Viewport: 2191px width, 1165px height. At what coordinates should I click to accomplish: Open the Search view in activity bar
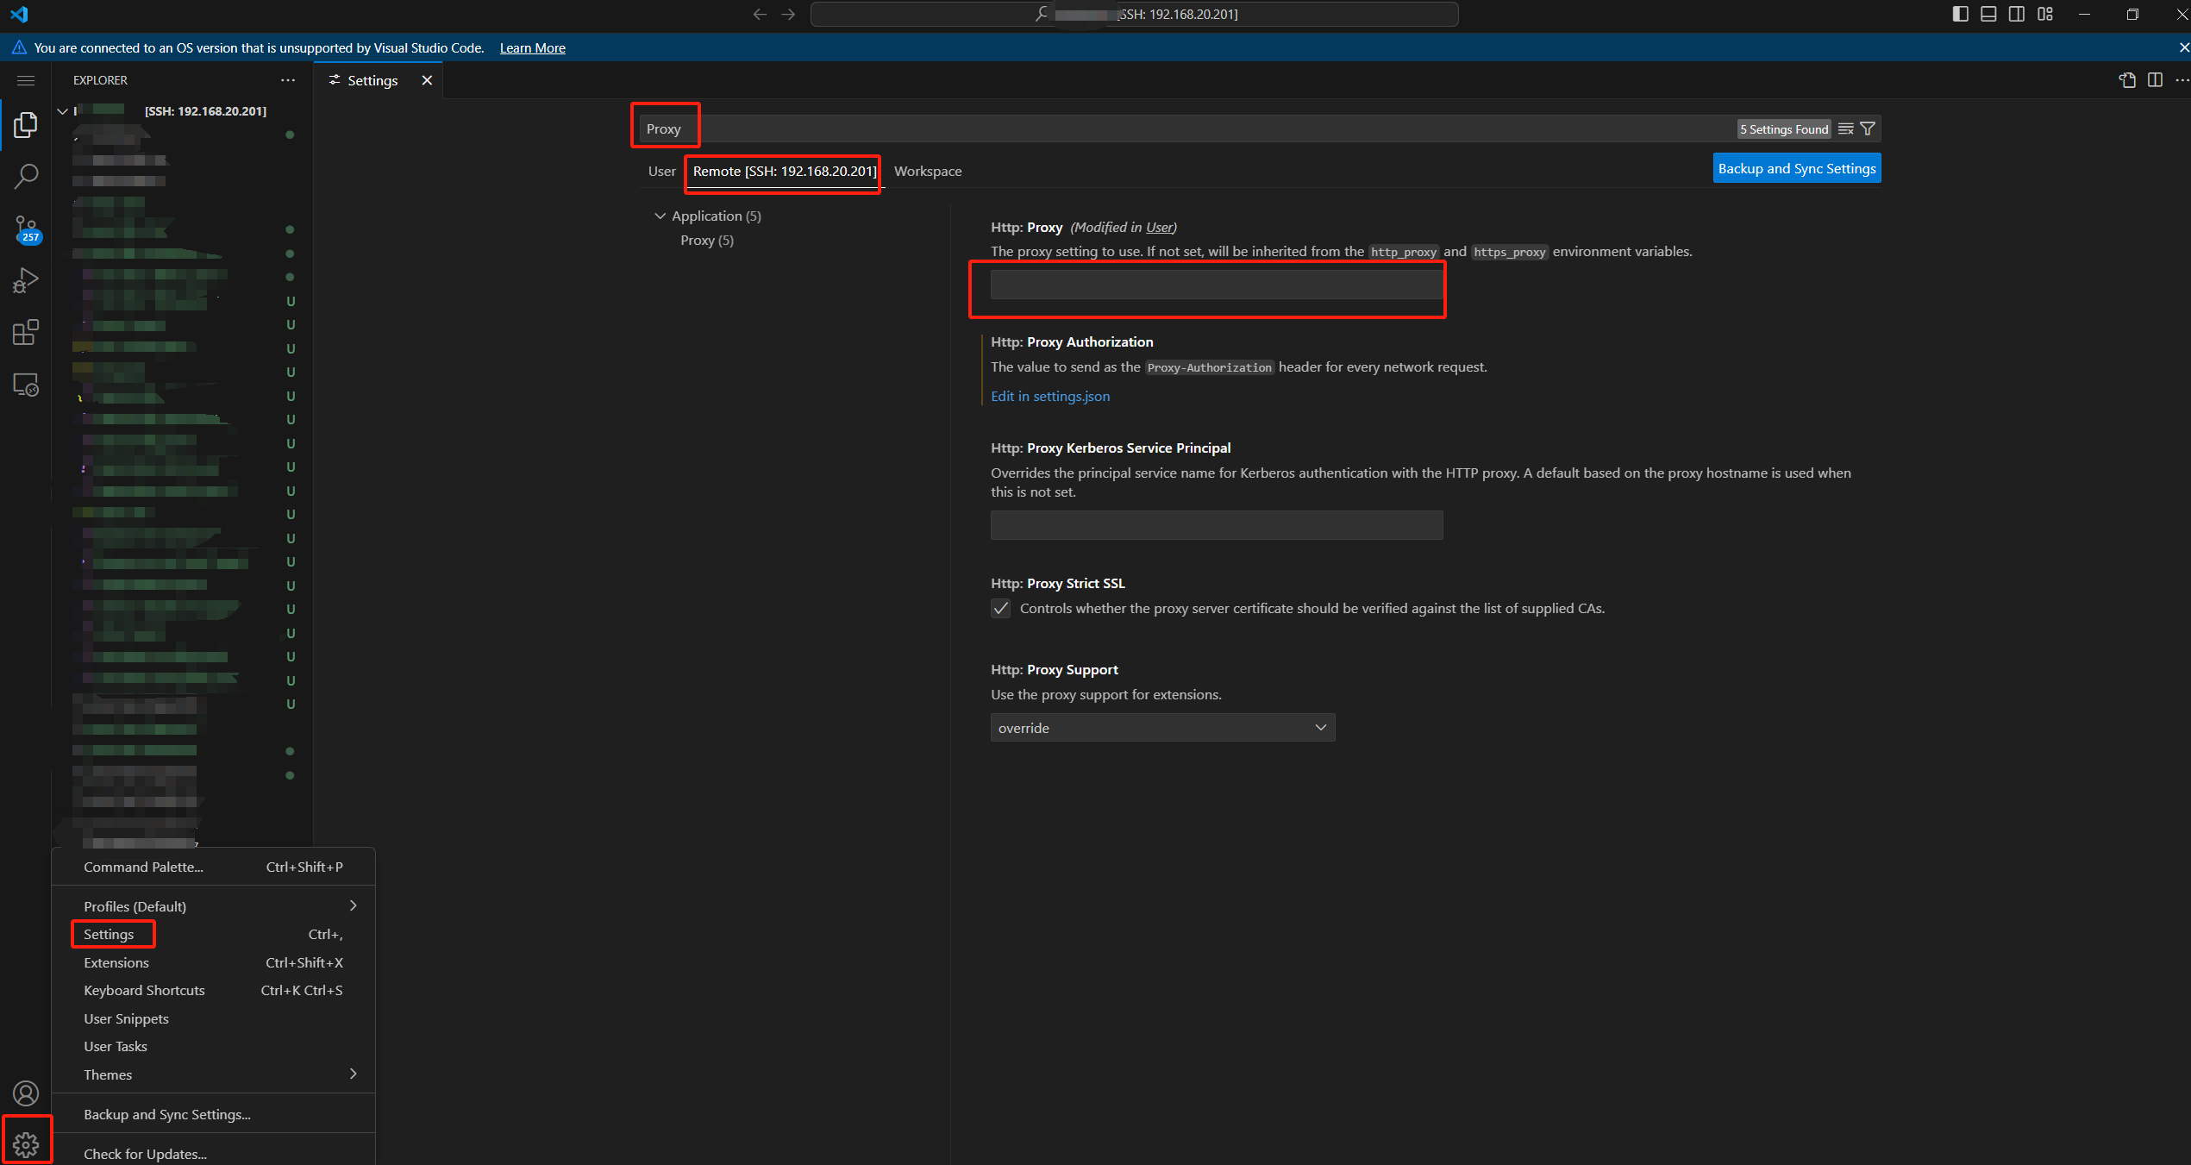pos(26,177)
